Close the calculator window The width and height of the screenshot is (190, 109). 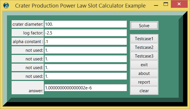pos(179,4)
